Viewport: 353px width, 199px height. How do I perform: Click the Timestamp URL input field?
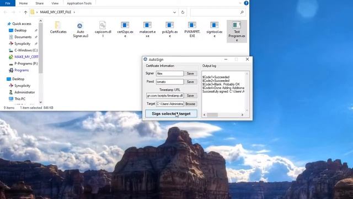pos(165,96)
